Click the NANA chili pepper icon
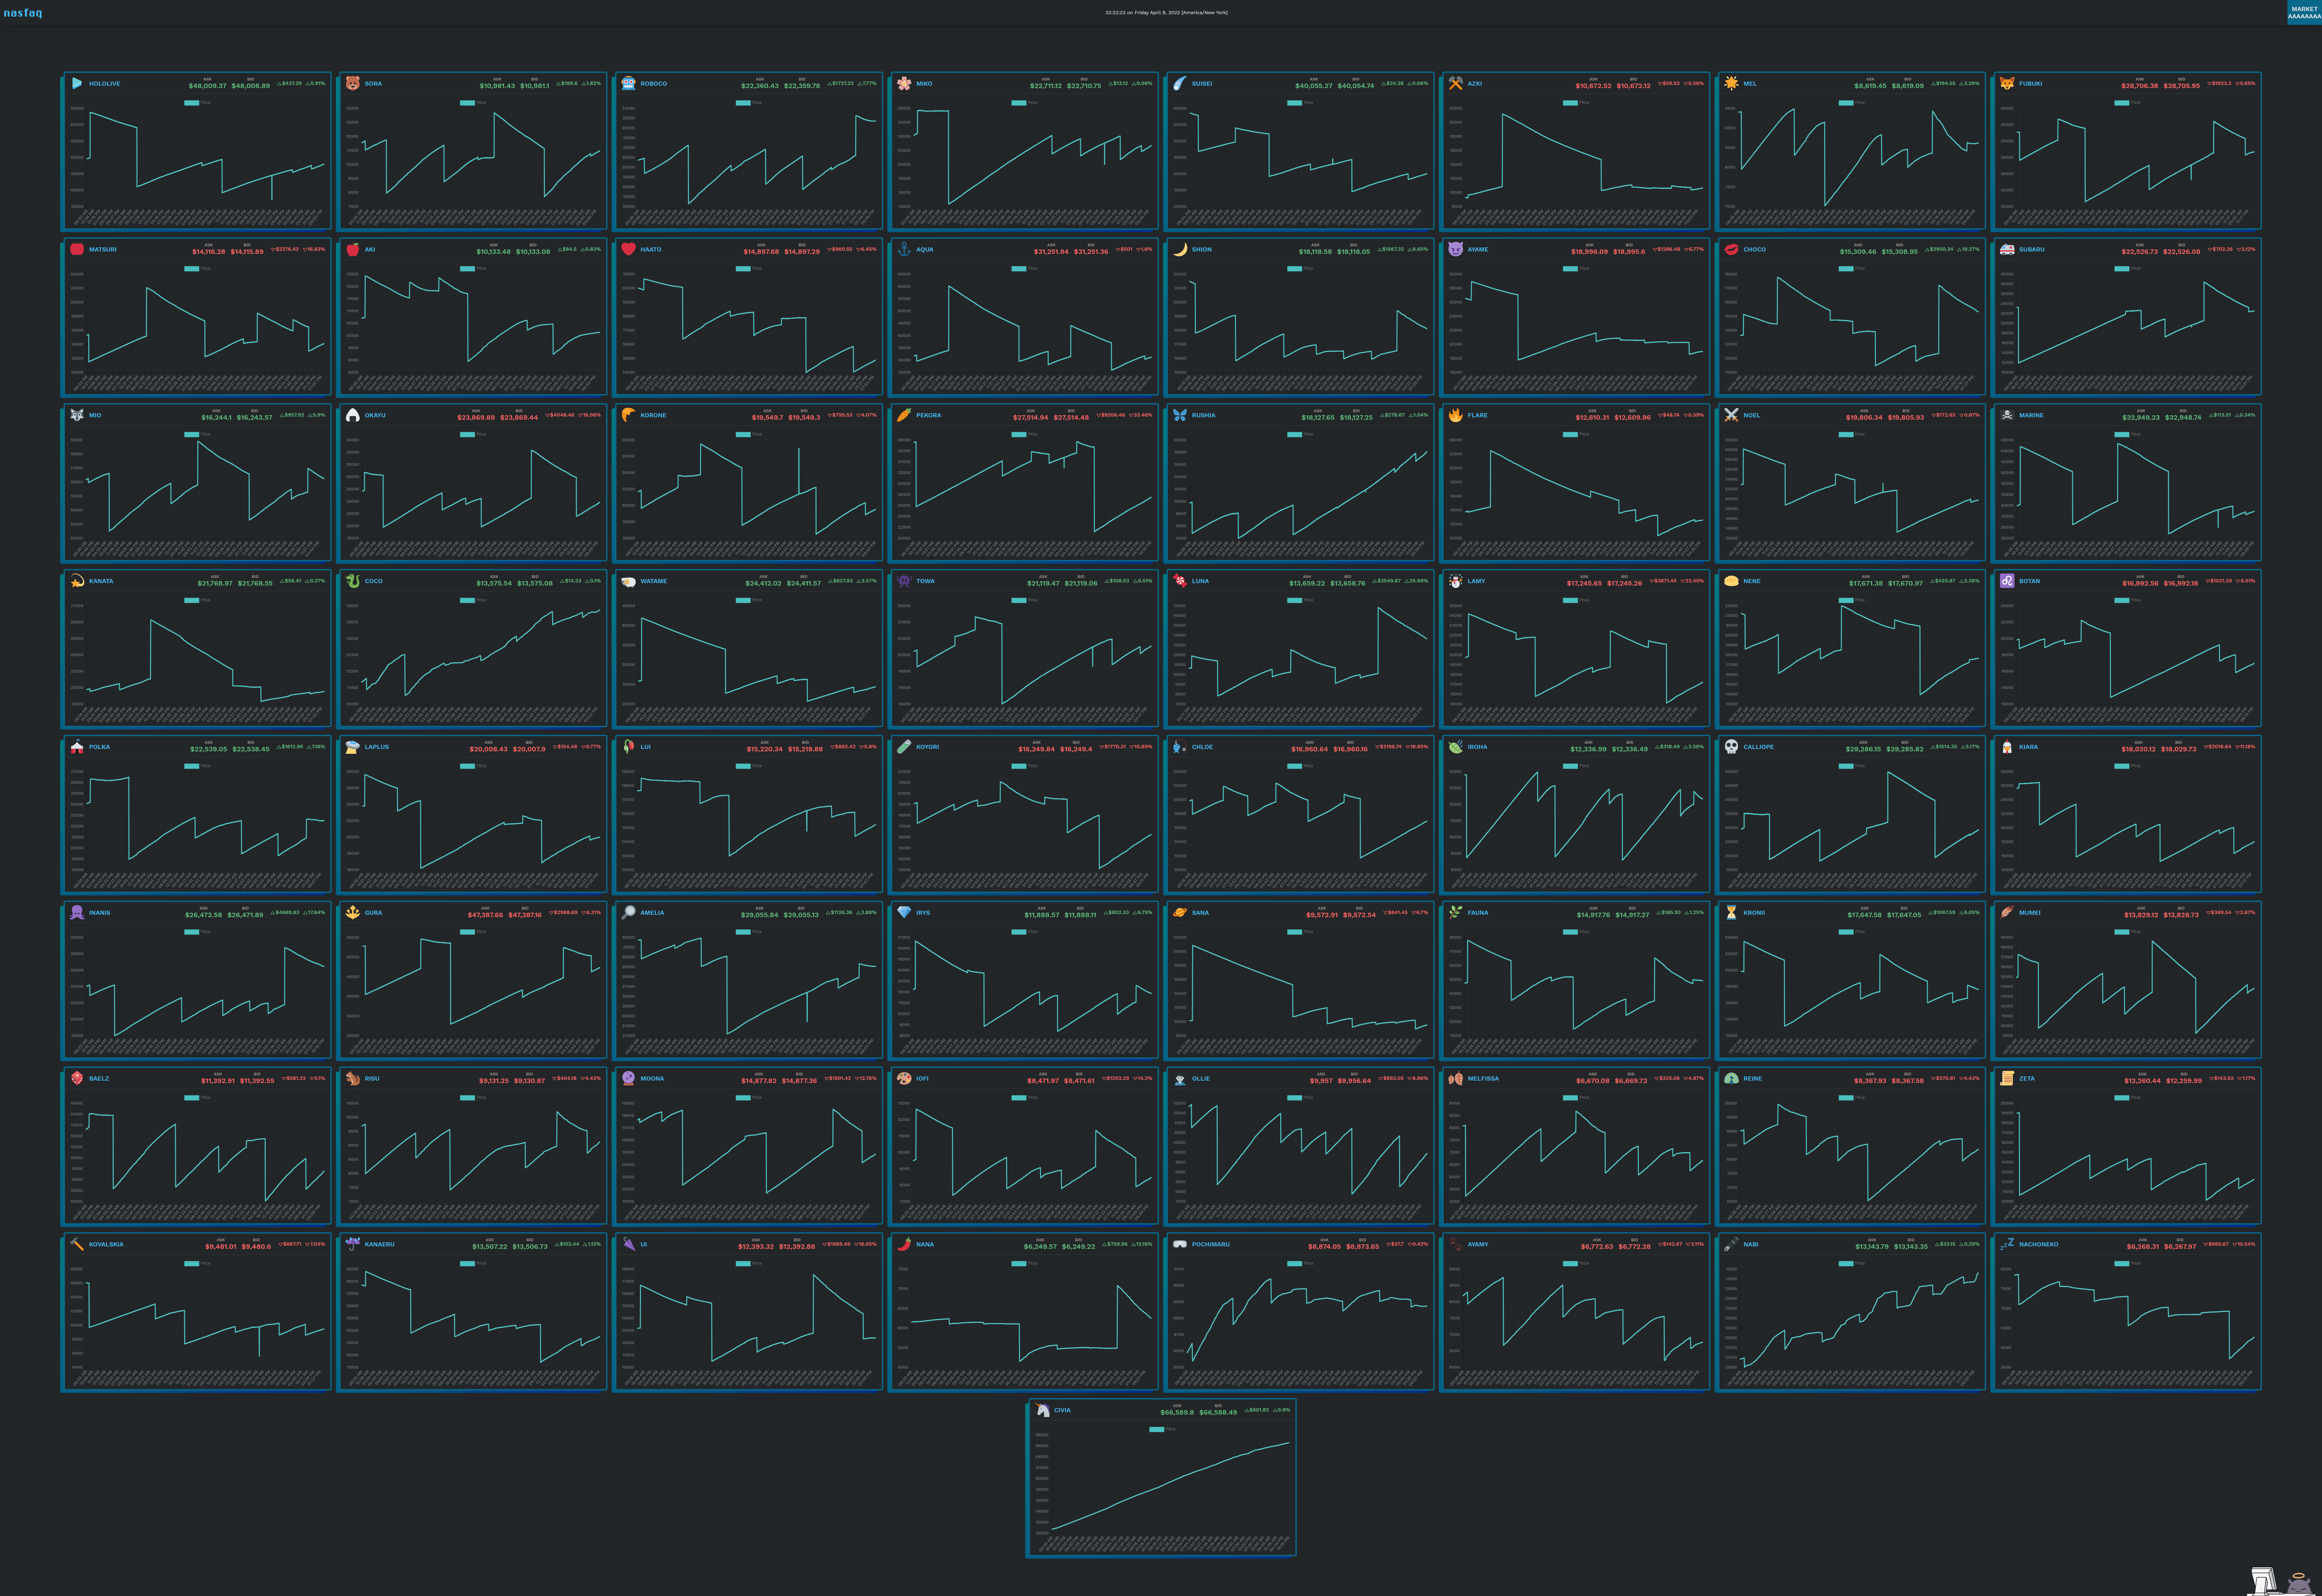 tap(904, 1244)
